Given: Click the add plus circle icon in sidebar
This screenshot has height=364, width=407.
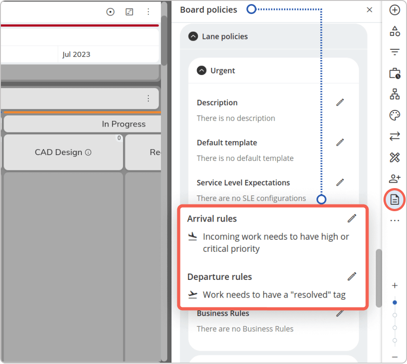Looking at the screenshot, I should (x=394, y=10).
